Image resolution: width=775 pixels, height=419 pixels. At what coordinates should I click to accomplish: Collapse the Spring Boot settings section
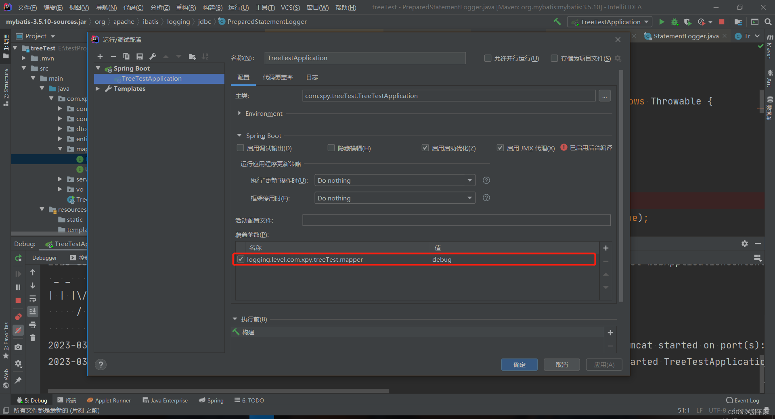[x=239, y=135]
